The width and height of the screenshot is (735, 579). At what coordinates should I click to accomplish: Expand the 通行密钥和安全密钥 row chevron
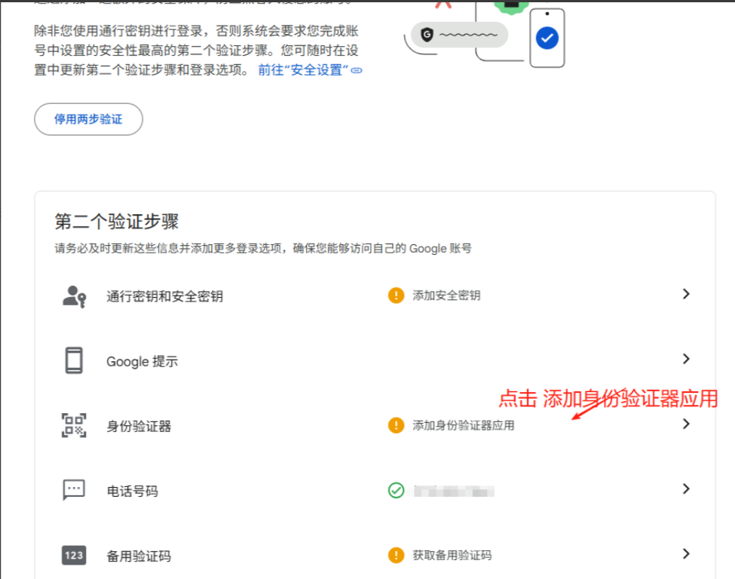coord(686,294)
